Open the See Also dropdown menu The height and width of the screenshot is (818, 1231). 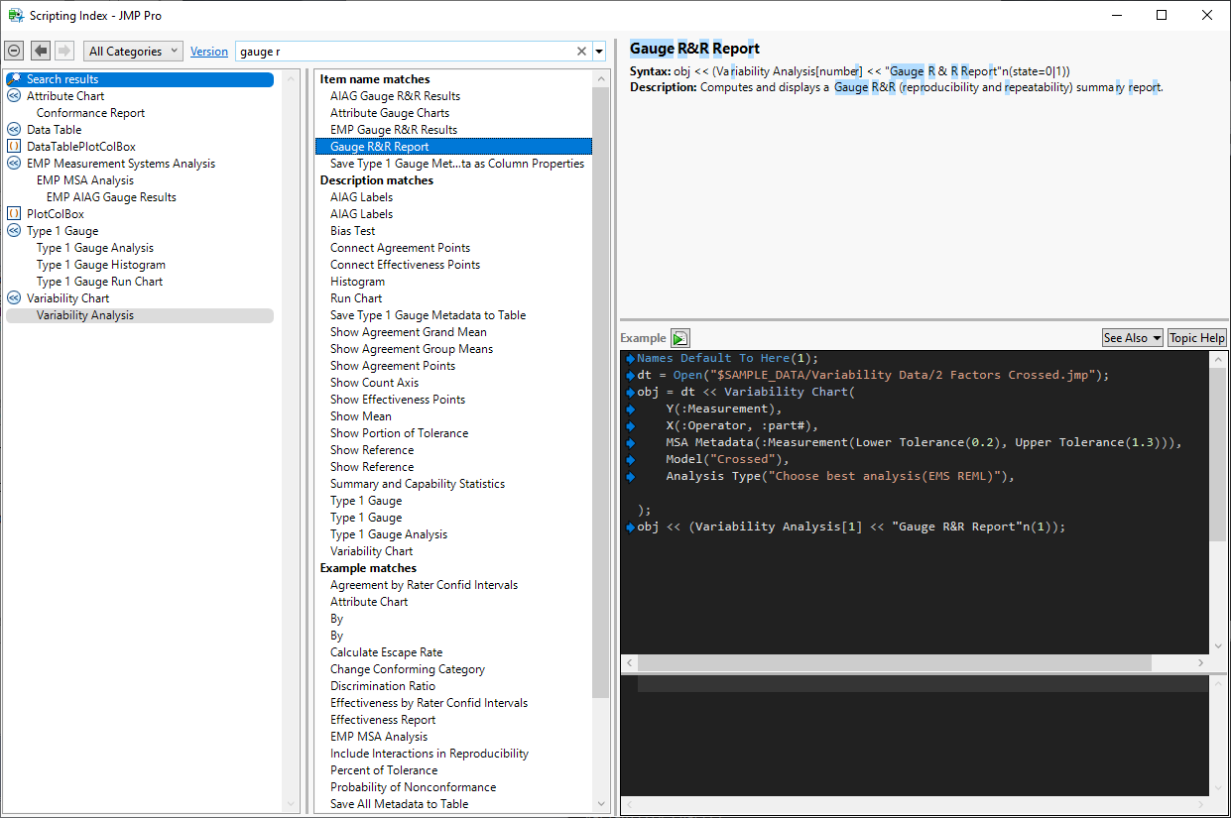click(1132, 338)
